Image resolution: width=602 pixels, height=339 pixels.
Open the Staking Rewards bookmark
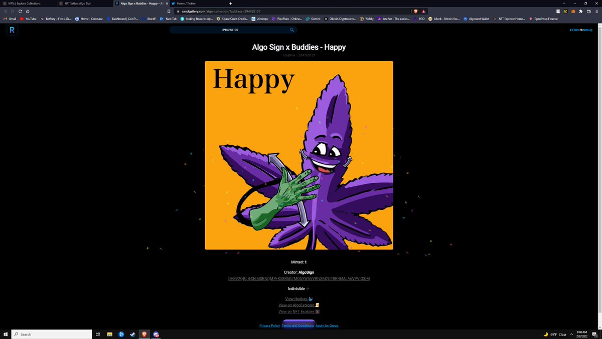[197, 19]
